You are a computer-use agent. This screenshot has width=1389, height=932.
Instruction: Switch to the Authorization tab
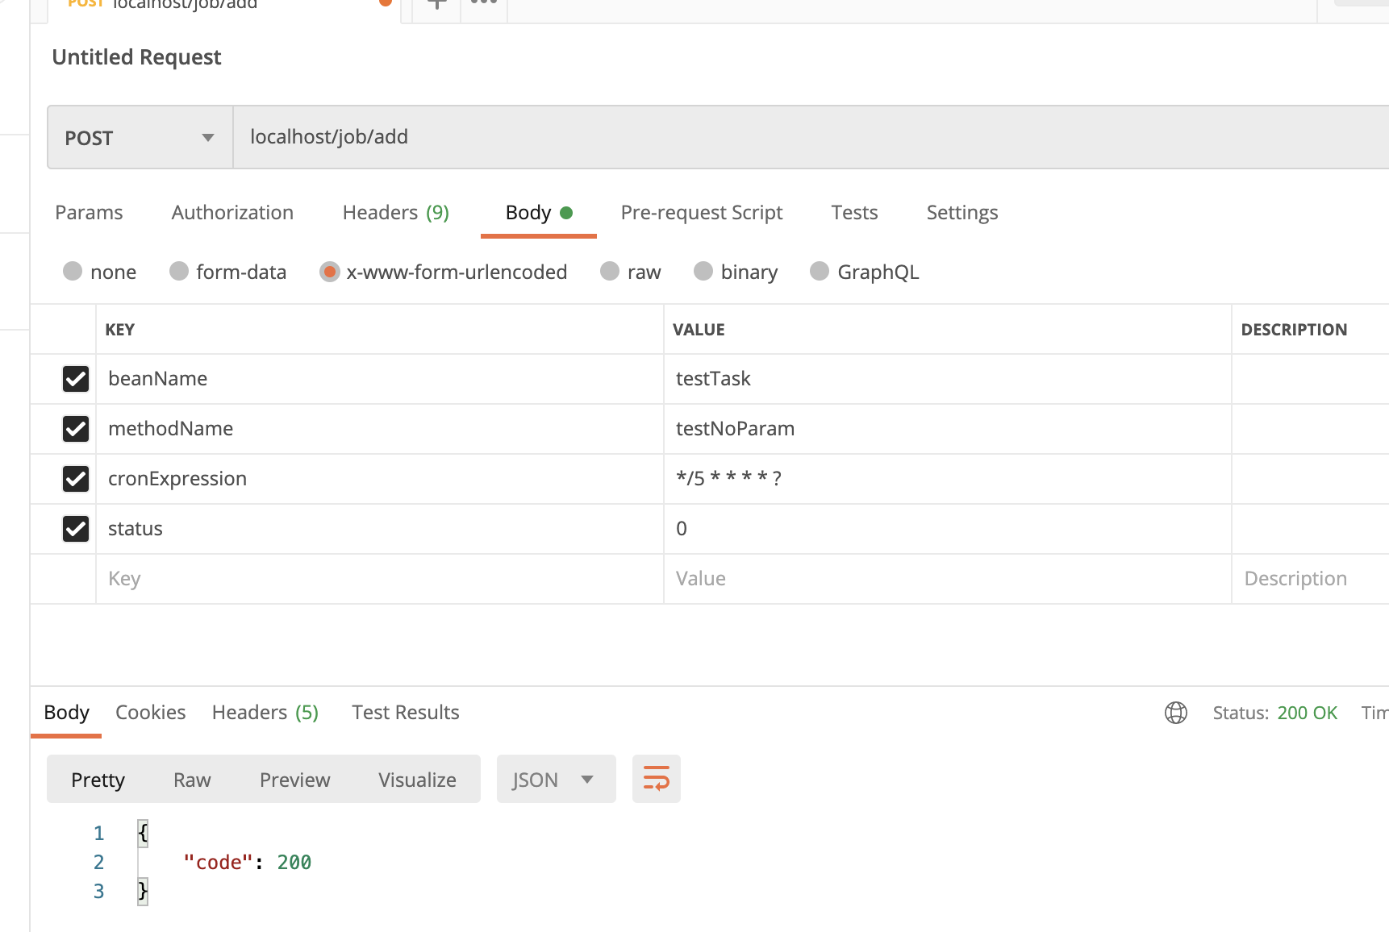(232, 213)
